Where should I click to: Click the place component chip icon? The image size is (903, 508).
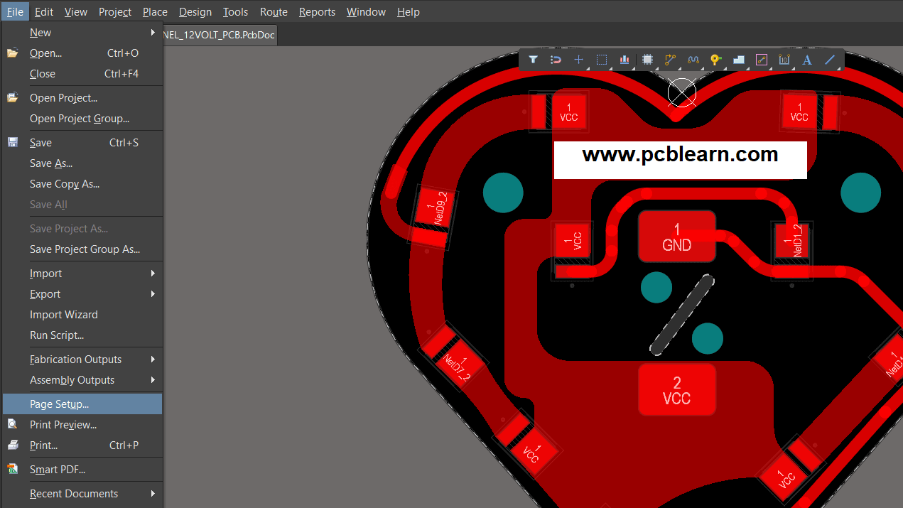[x=647, y=60]
